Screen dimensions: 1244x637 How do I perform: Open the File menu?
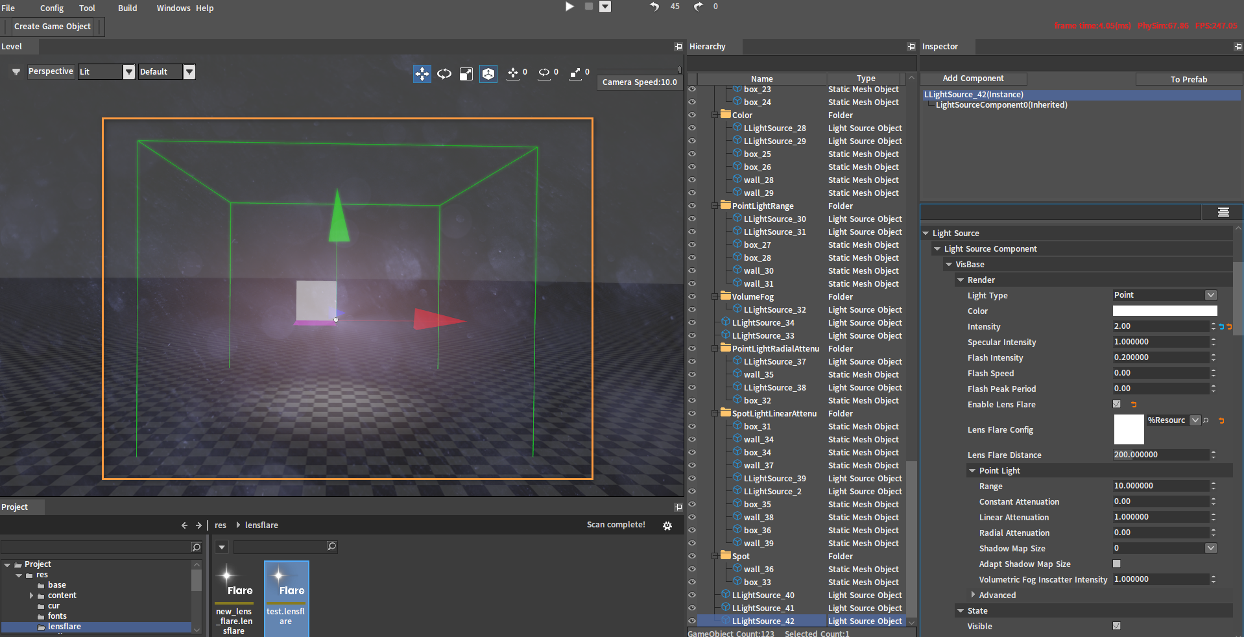click(8, 8)
